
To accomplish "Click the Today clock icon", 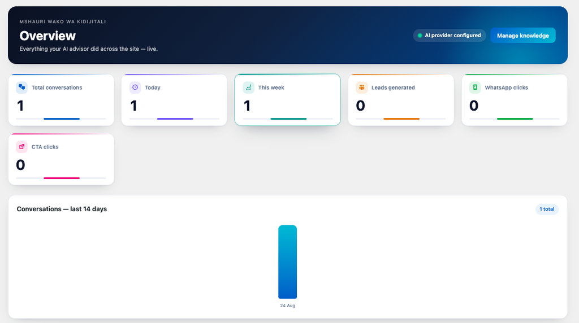I will pos(135,88).
